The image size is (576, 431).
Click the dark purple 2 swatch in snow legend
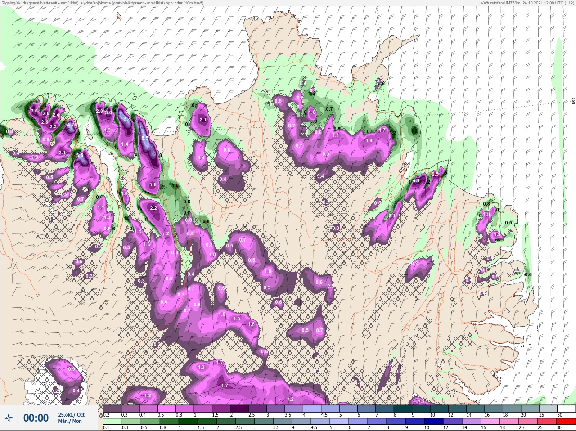pyautogui.click(x=239, y=409)
